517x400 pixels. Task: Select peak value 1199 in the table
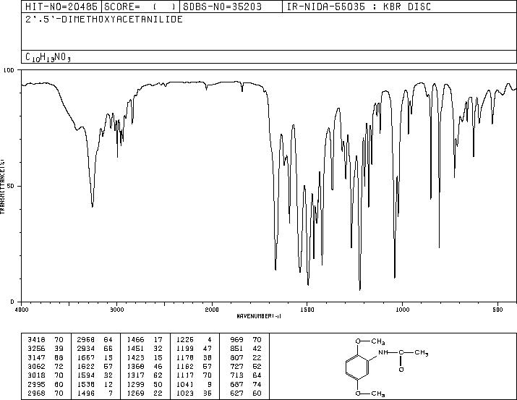(185, 348)
